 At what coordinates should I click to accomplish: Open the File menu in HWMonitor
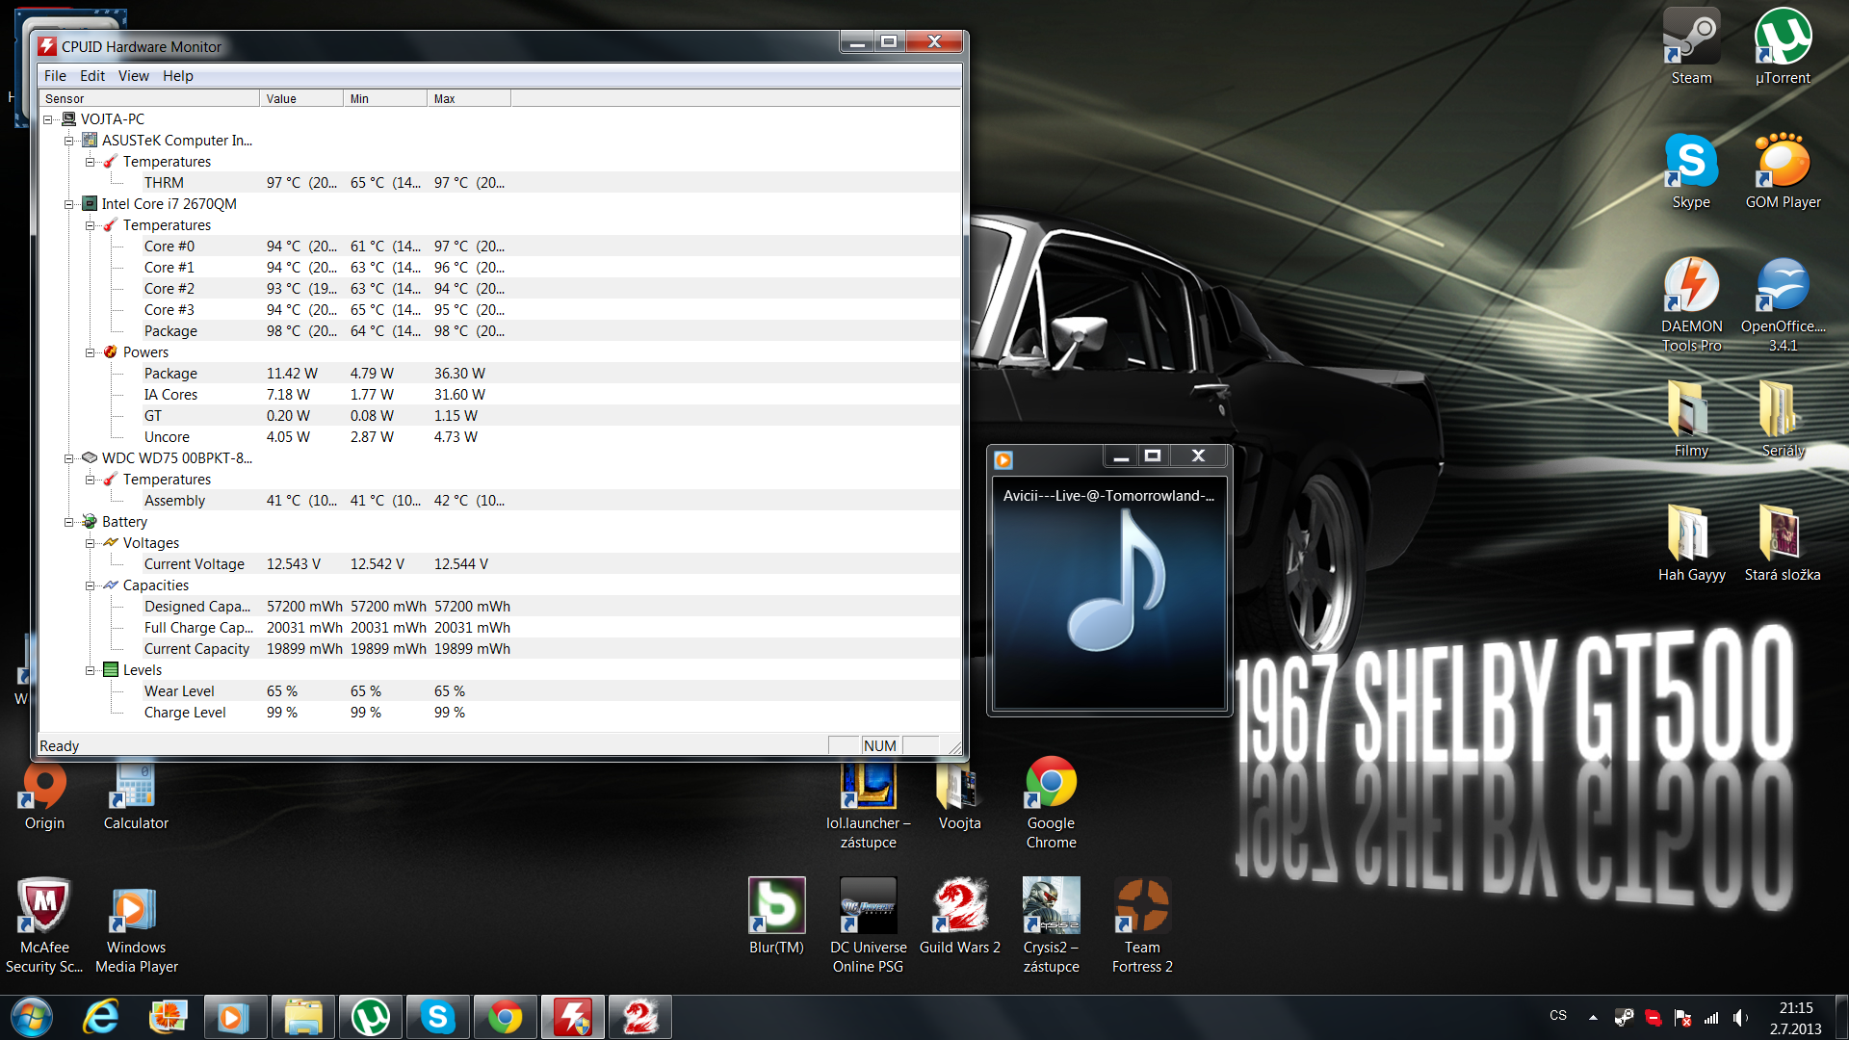click(x=55, y=75)
